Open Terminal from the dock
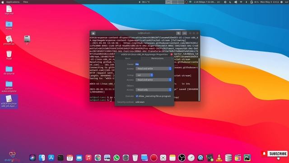The image size is (289, 163). [x=61, y=158]
